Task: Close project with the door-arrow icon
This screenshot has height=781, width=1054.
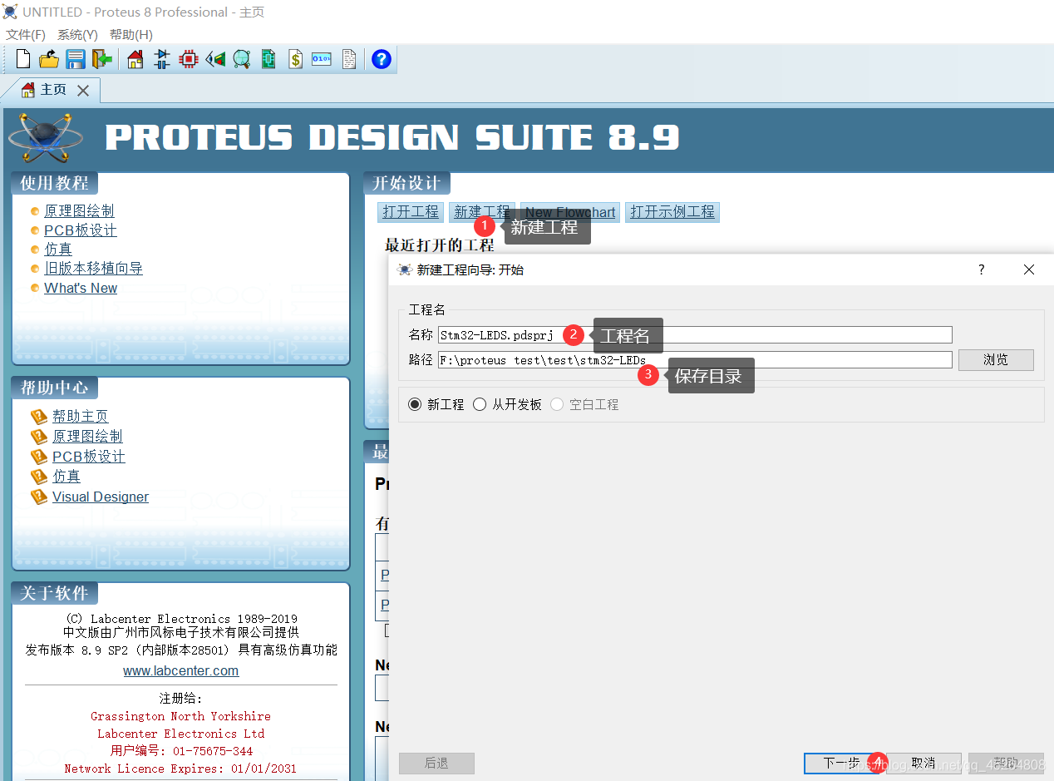Action: tap(102, 59)
